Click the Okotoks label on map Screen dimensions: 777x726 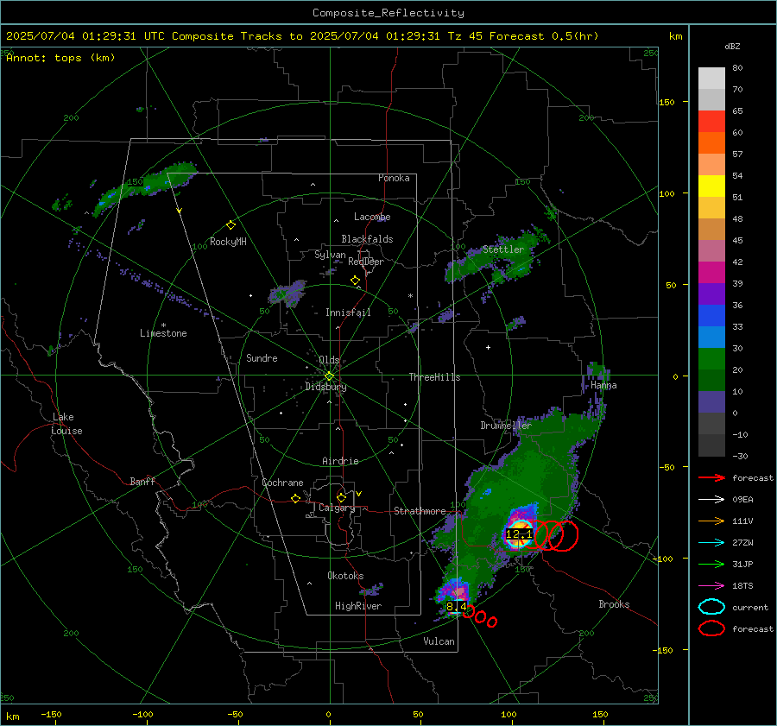pyautogui.click(x=345, y=576)
